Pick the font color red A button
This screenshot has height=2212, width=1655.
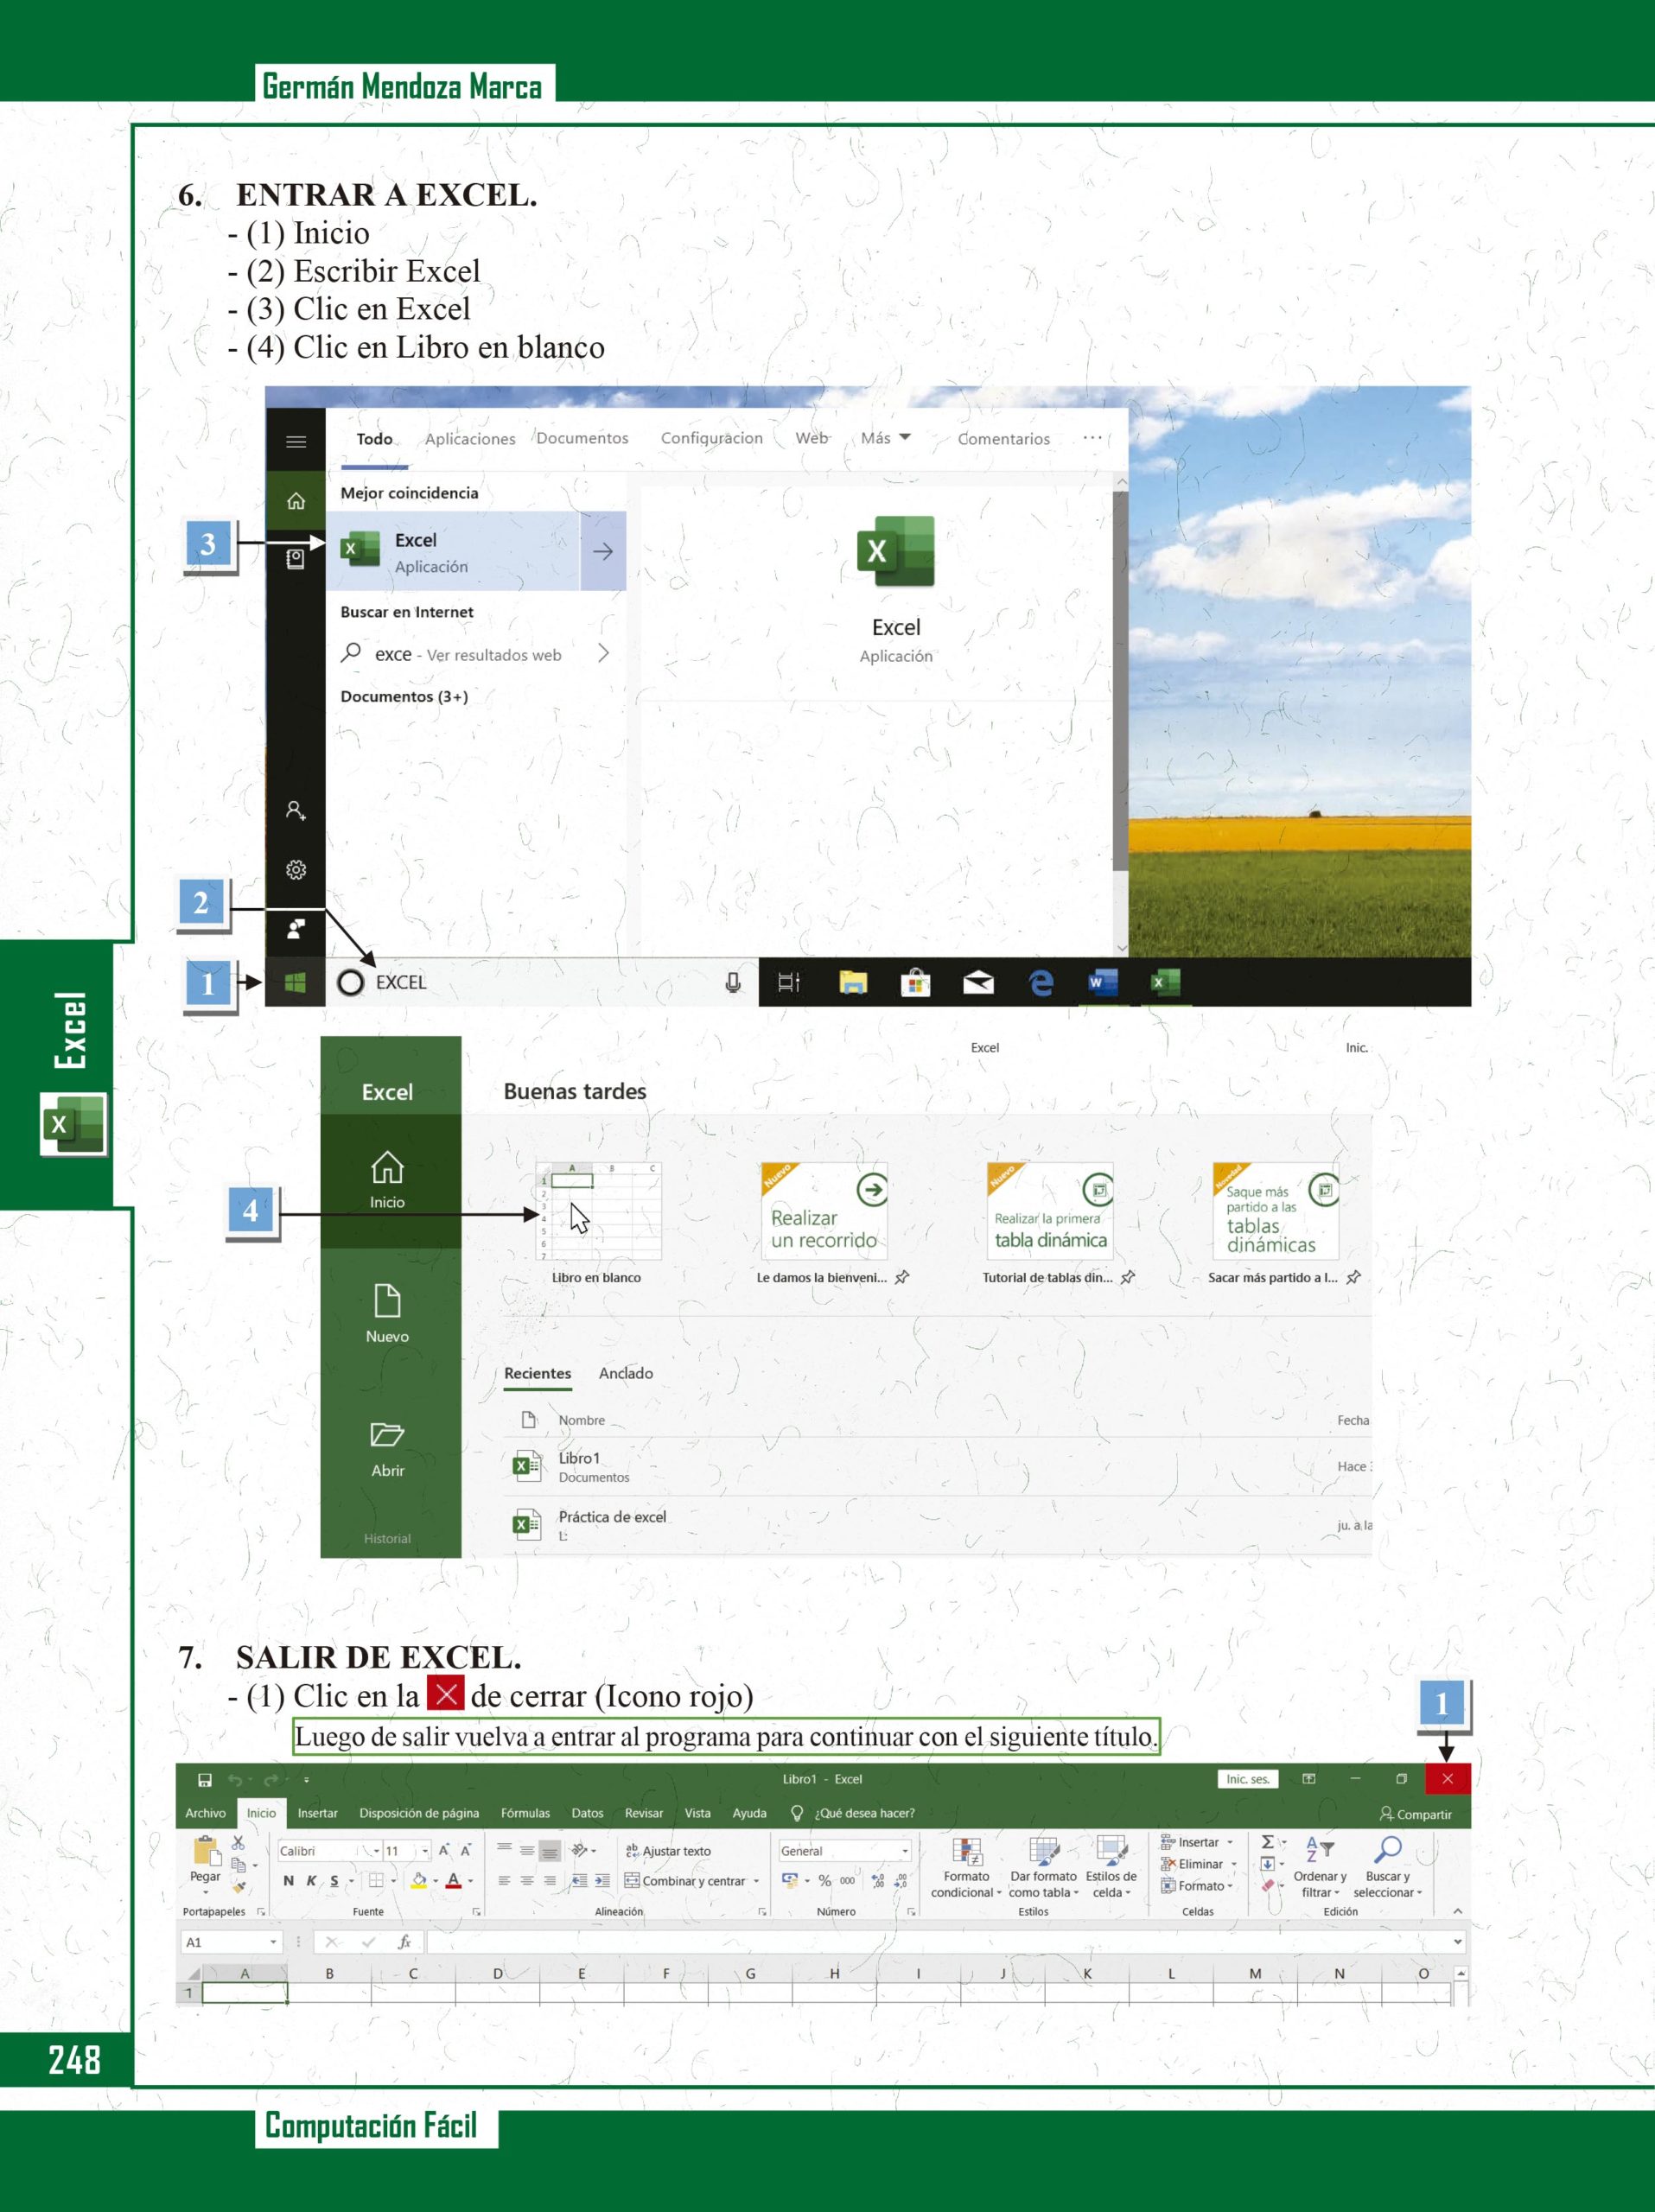coord(454,1881)
